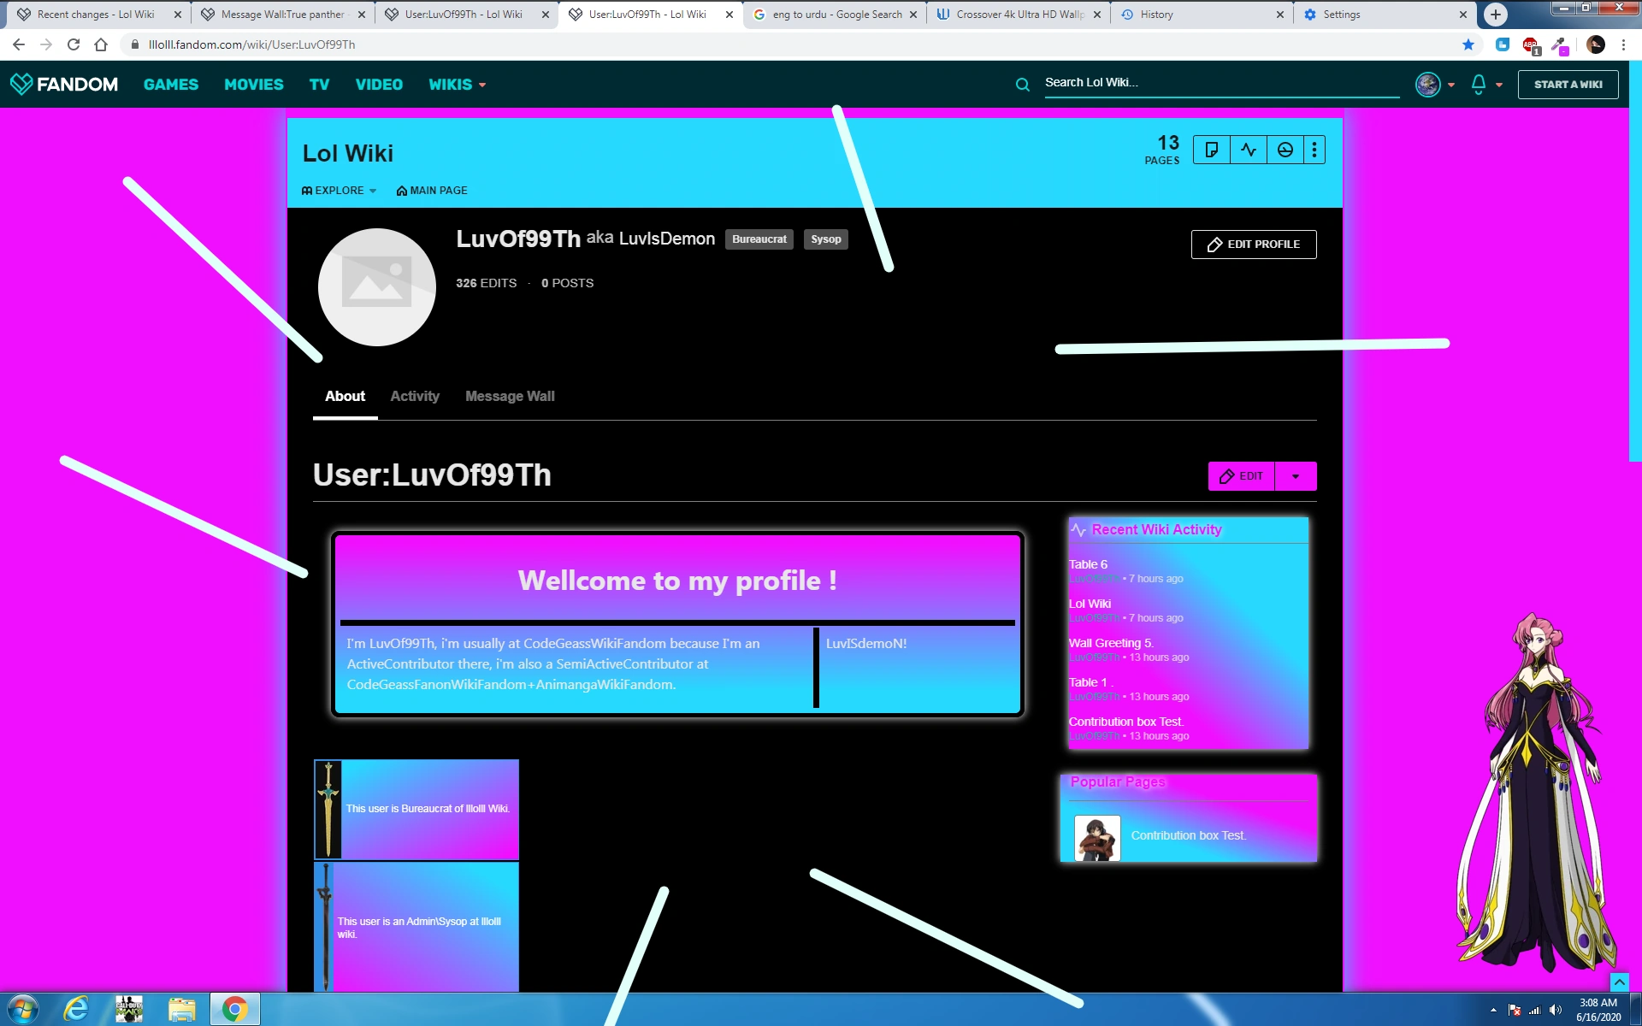Switch to the Activity tab
Screen dimensions: 1642x1026
(x=415, y=396)
